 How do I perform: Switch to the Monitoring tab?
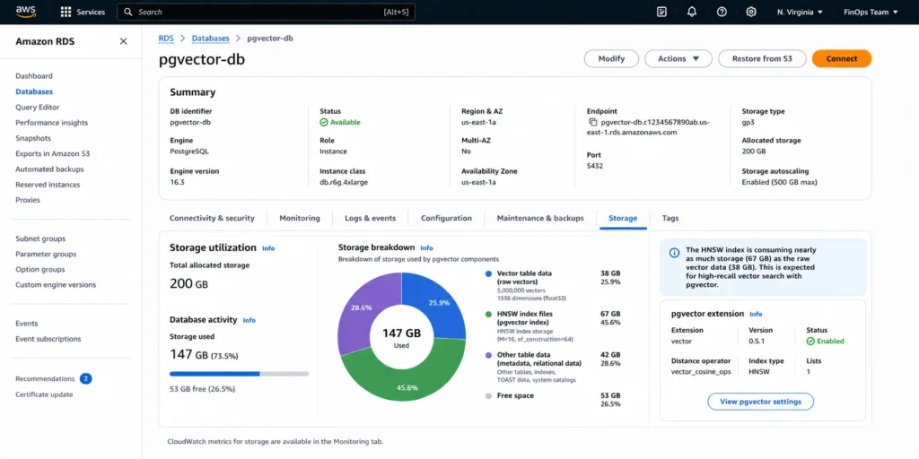300,218
